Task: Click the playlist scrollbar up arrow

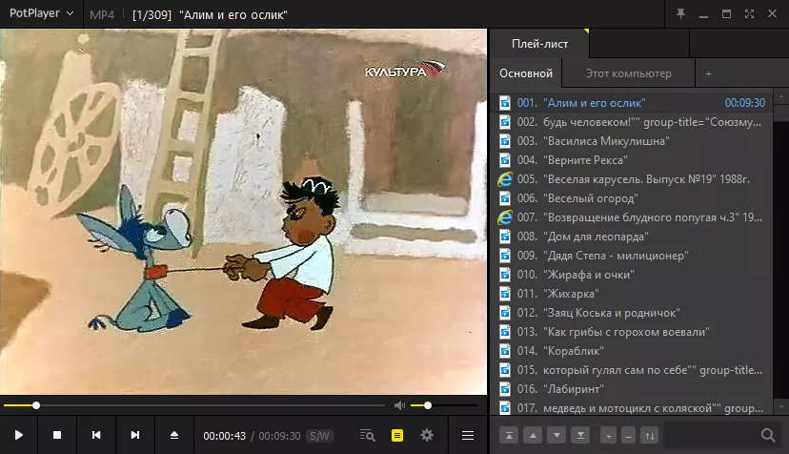Action: [781, 95]
